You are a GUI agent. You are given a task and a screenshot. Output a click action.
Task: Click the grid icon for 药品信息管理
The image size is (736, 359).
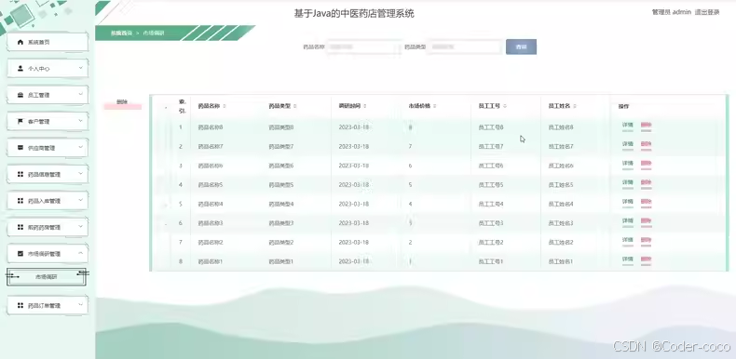coord(20,174)
